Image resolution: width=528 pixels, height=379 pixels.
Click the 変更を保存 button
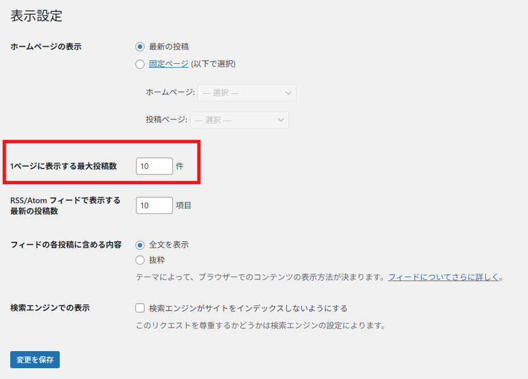point(35,360)
